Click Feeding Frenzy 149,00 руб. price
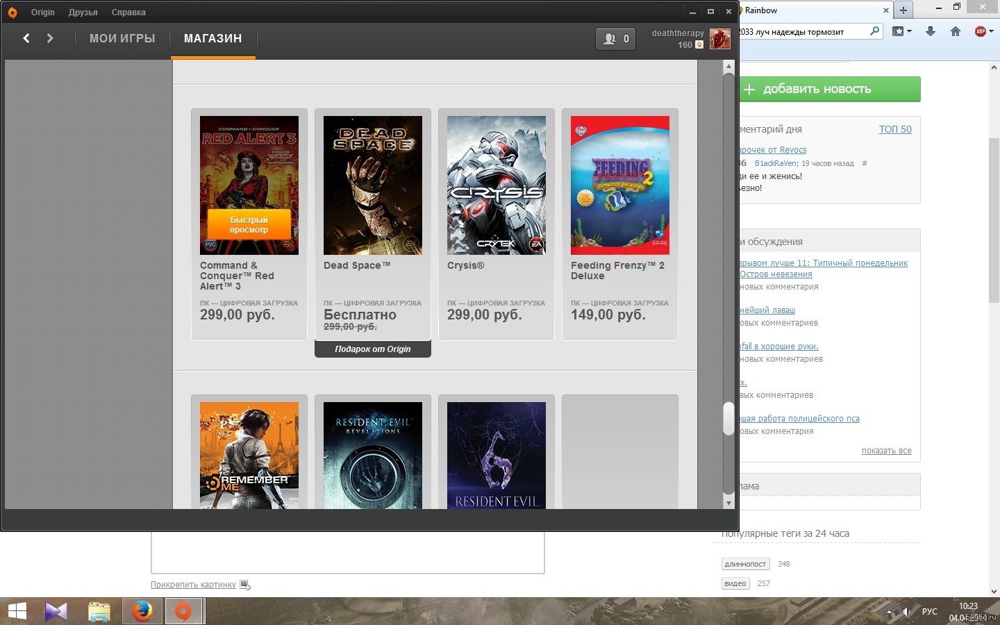Viewport: 1000px width, 625px height. (x=608, y=315)
